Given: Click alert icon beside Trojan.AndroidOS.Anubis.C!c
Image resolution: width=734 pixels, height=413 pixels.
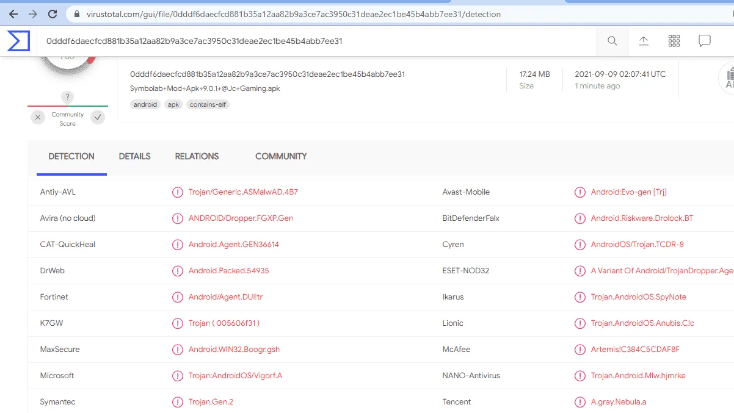Looking at the screenshot, I should coord(580,323).
